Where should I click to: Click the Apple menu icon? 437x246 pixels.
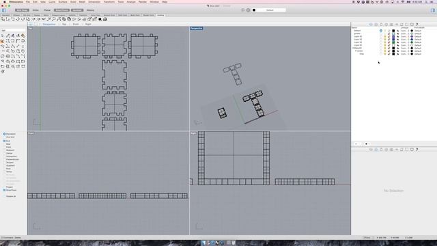click(x=4, y=1)
